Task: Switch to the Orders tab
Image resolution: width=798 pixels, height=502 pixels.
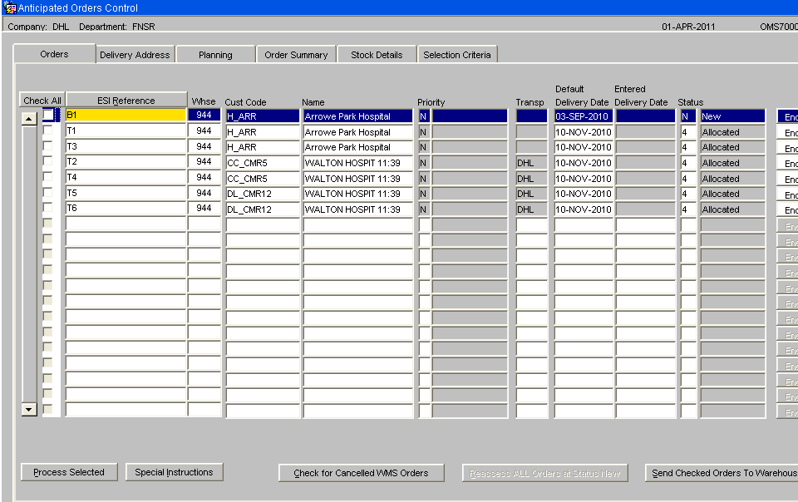Action: click(x=55, y=54)
